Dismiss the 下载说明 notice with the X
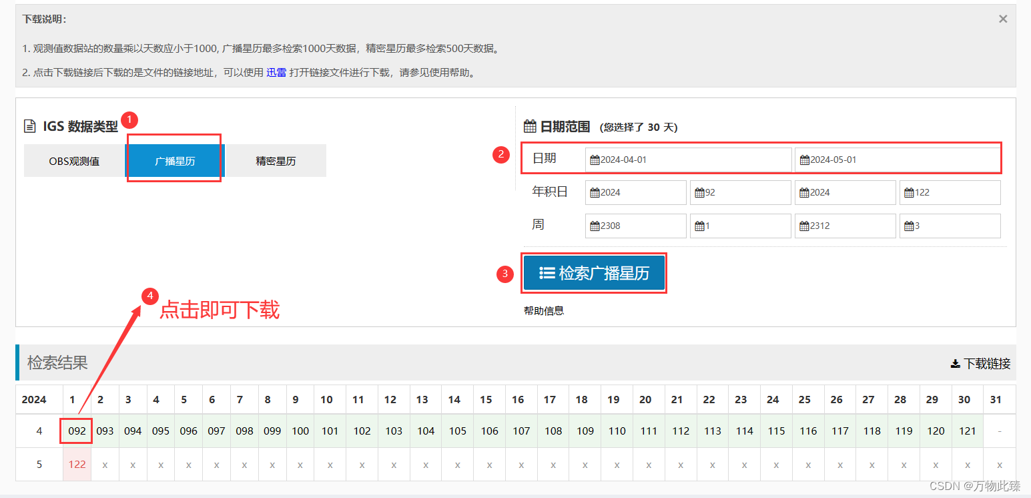This screenshot has width=1031, height=498. point(1002,19)
